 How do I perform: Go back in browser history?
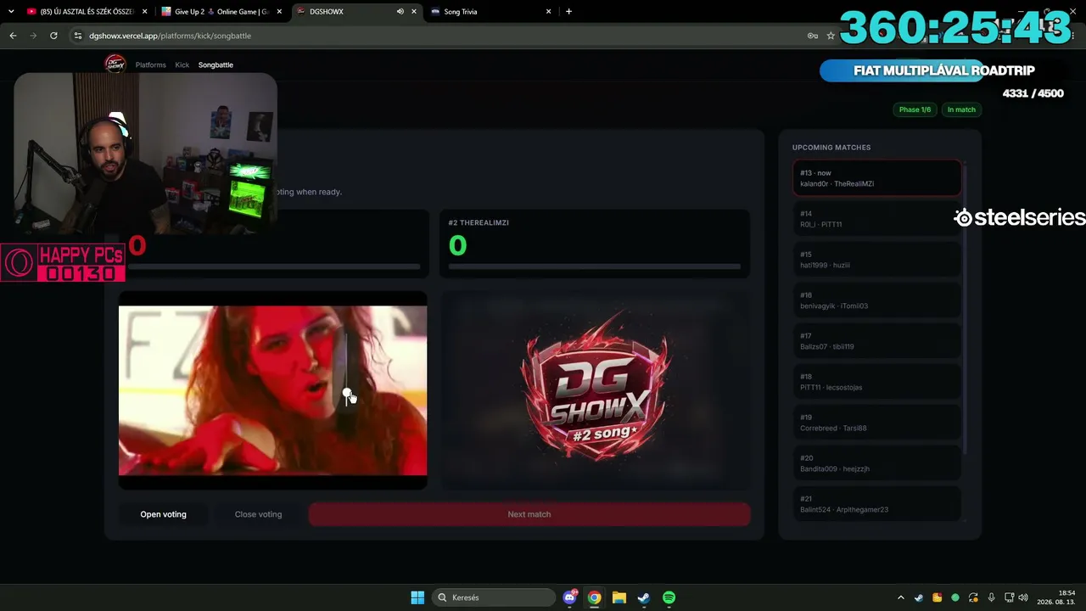click(x=13, y=36)
